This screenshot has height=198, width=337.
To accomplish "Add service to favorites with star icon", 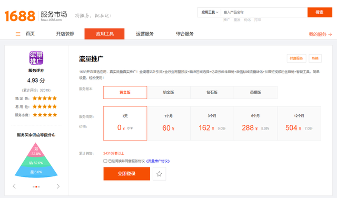I will point(159,174).
